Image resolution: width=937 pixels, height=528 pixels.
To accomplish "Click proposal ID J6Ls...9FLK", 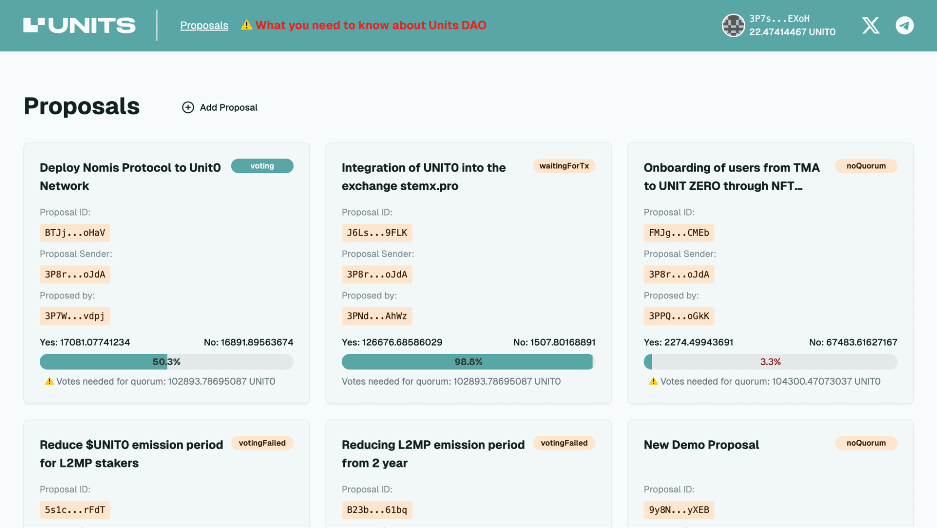I will point(377,233).
